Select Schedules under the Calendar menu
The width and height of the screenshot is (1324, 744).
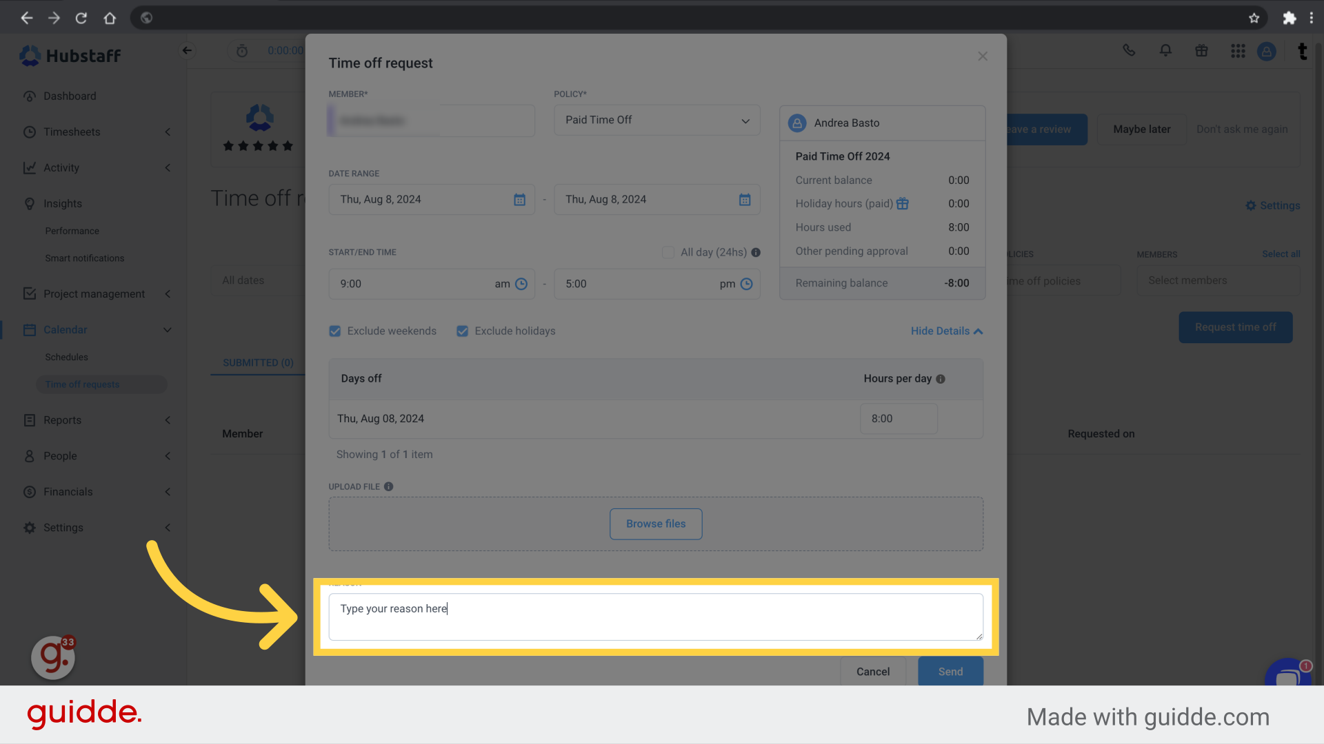(66, 357)
